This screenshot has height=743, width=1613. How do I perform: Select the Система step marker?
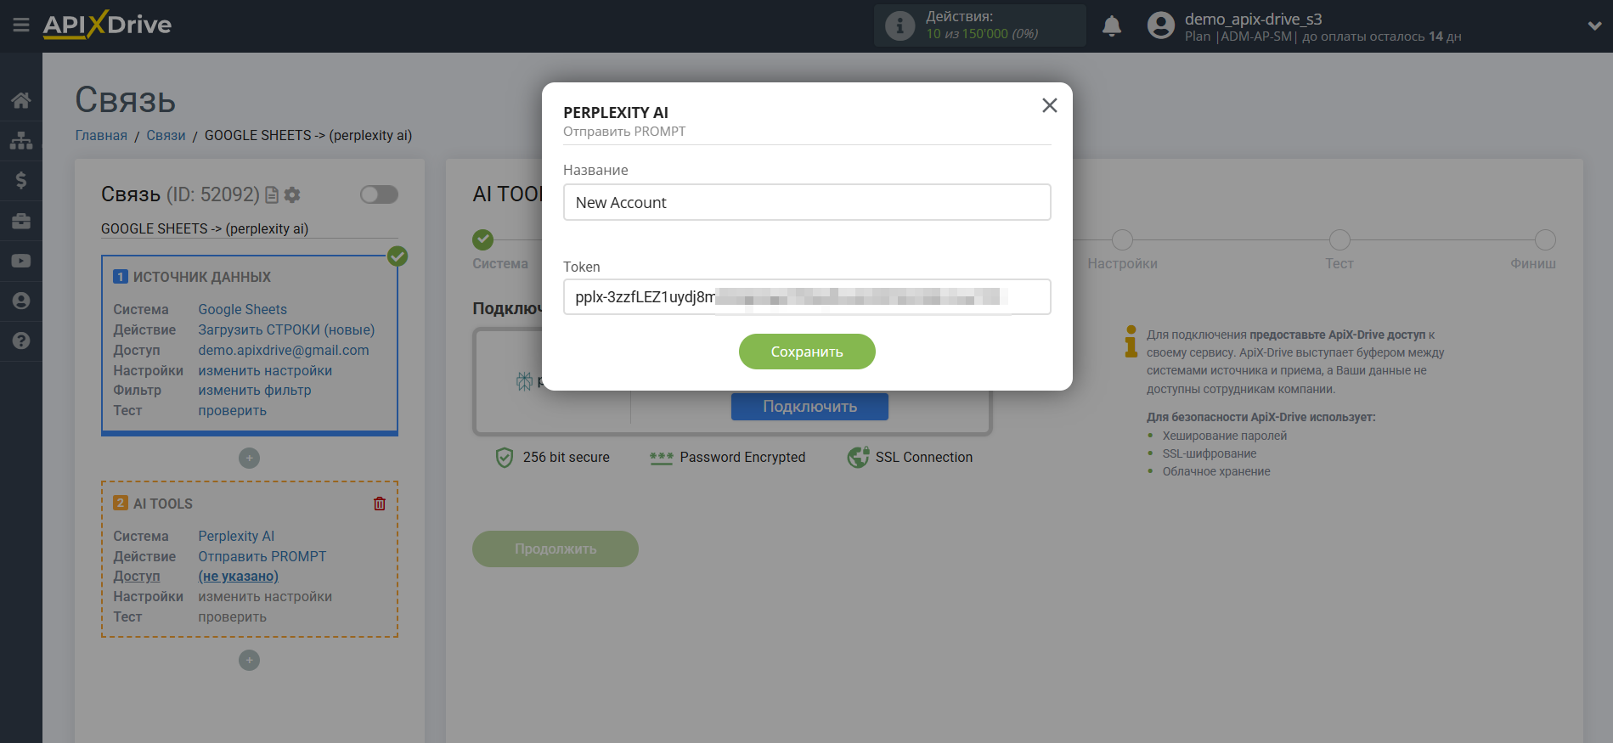[483, 239]
